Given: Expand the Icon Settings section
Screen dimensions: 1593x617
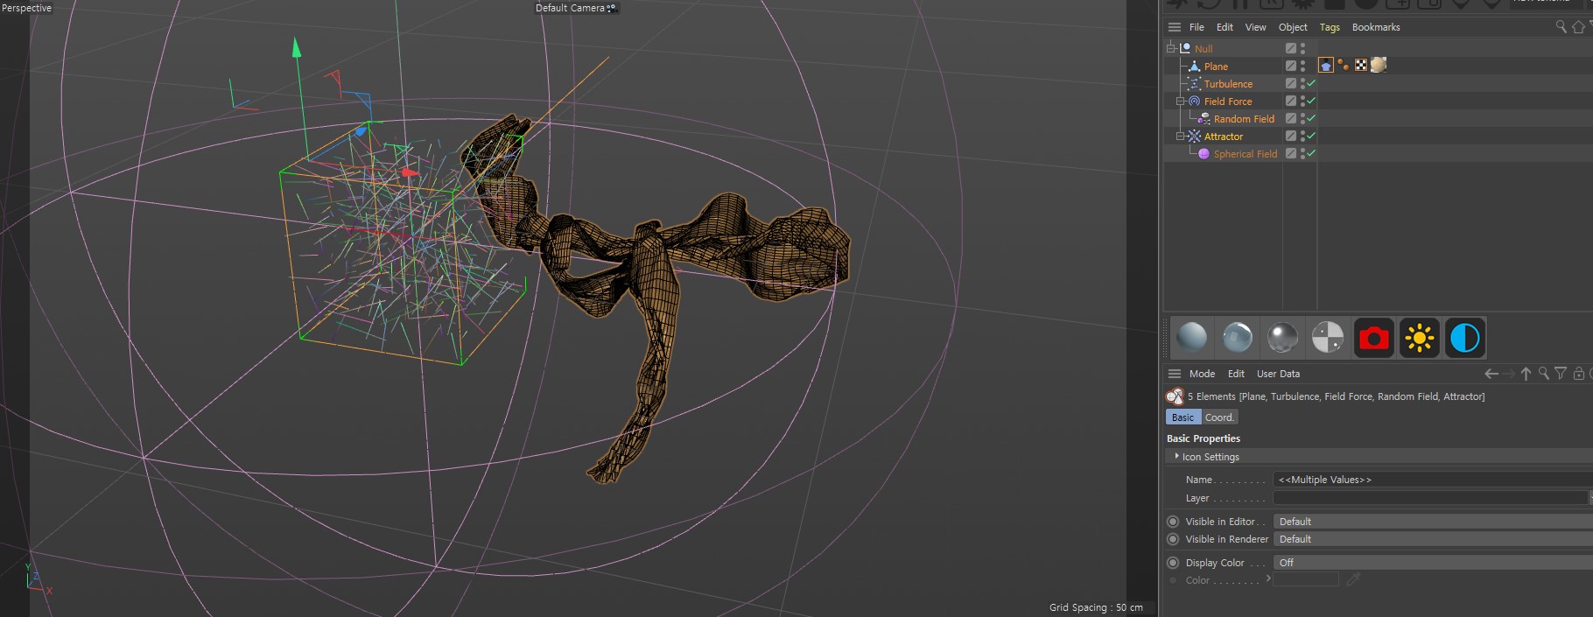Looking at the screenshot, I should (x=1176, y=456).
